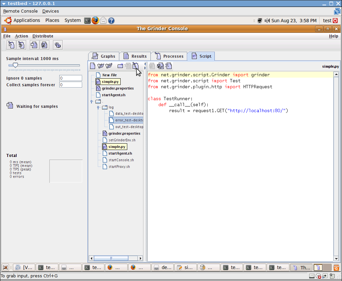This screenshot has width=342, height=281.
Task: Create a new file in Script tab
Action: click(x=92, y=66)
